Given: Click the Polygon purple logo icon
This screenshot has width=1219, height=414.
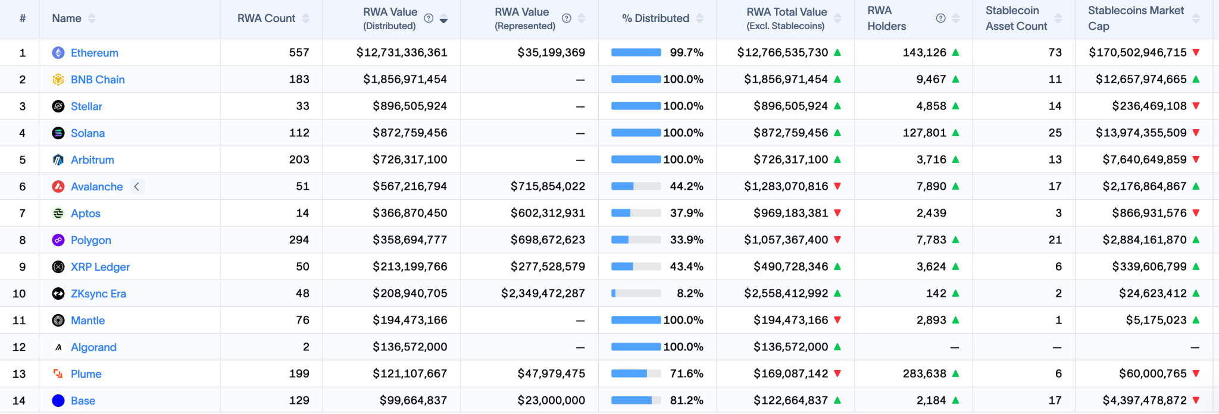Looking at the screenshot, I should (58, 240).
